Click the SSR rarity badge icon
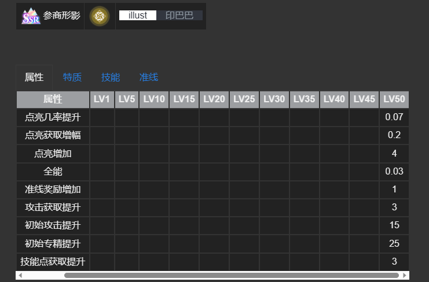429x282 pixels. pyautogui.click(x=31, y=16)
